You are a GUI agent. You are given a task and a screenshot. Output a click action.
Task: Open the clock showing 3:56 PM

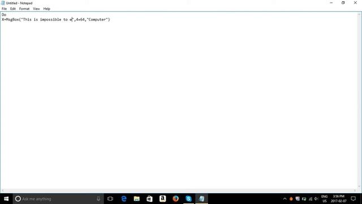(x=338, y=199)
